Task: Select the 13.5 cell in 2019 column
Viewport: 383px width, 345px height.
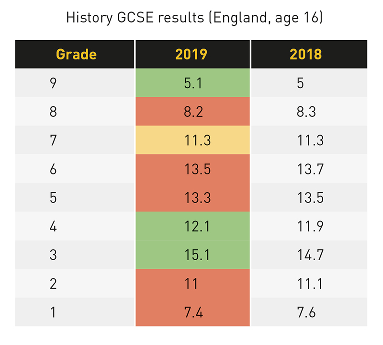Action: 192,169
